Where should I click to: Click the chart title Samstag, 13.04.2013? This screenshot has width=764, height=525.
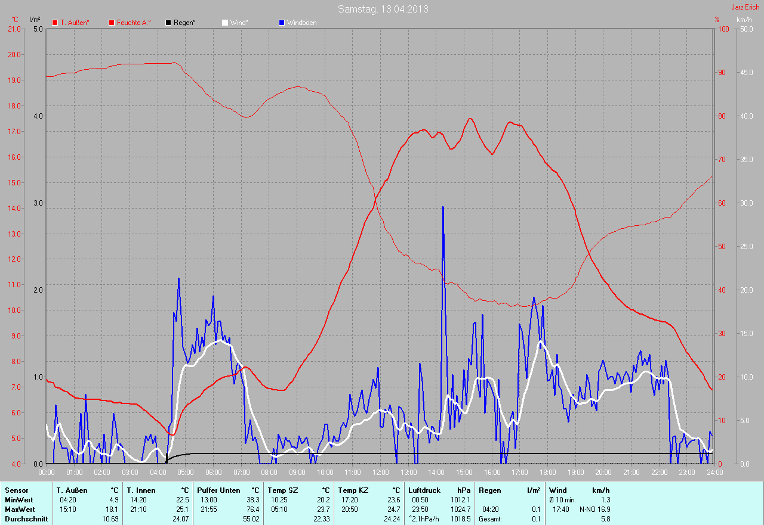click(x=383, y=9)
